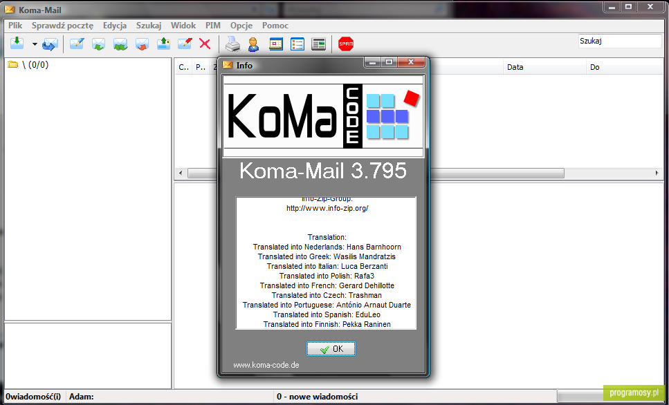Click the Info dialog envelope title icon
The width and height of the screenshot is (669, 405).
[228, 65]
